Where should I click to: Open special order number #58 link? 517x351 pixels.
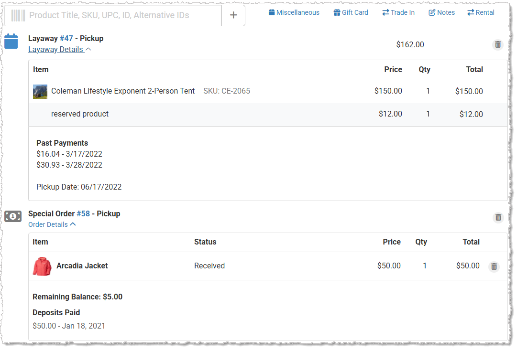pyautogui.click(x=86, y=213)
